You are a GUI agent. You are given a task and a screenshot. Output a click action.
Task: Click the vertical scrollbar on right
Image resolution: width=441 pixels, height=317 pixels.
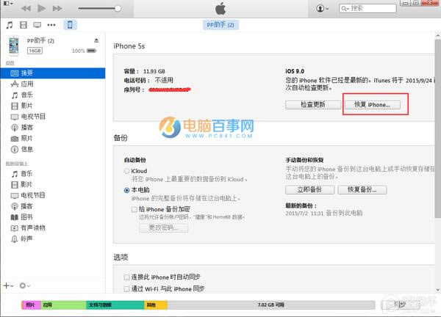tap(437, 128)
